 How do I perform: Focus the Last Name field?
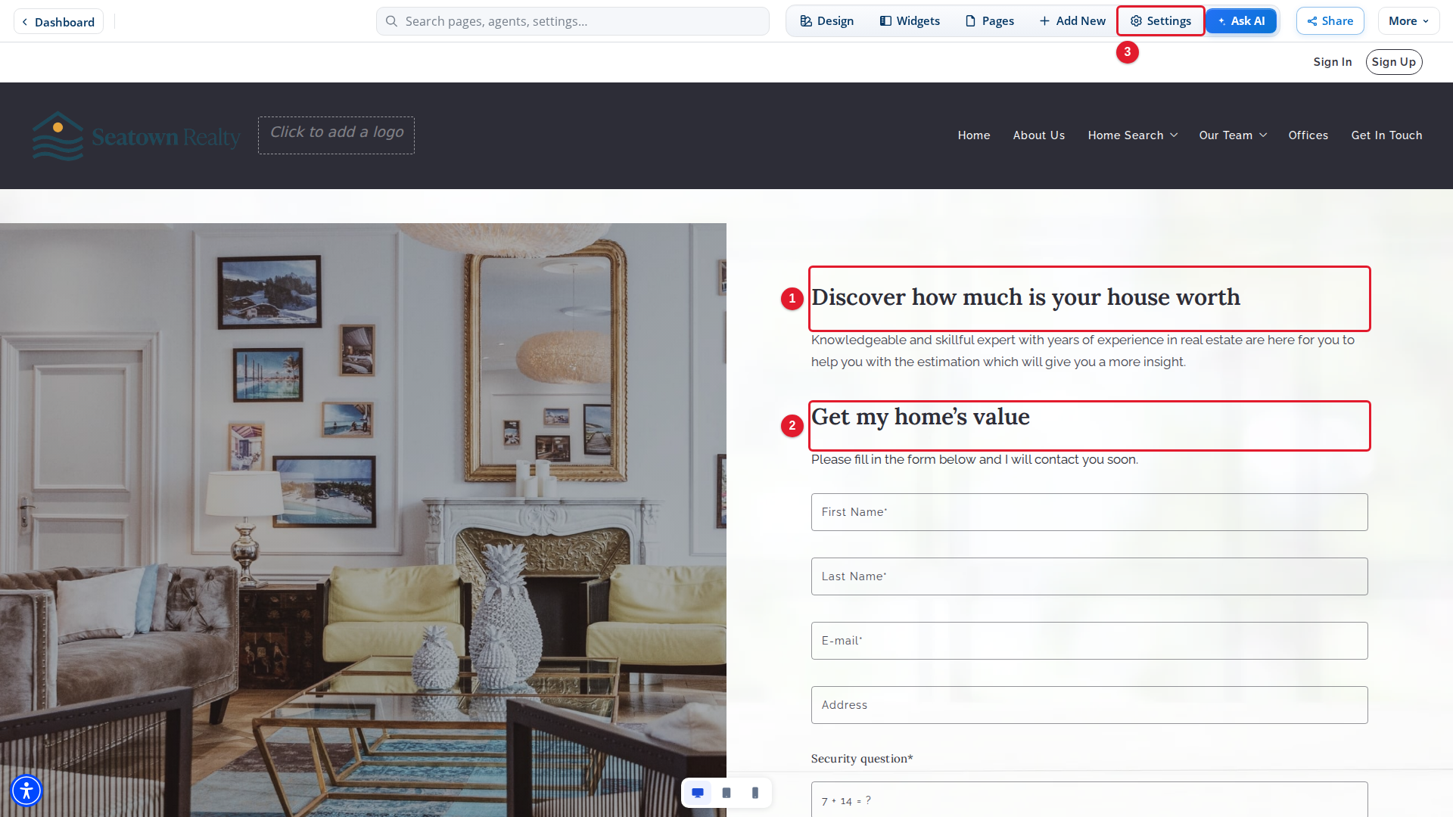(1089, 576)
